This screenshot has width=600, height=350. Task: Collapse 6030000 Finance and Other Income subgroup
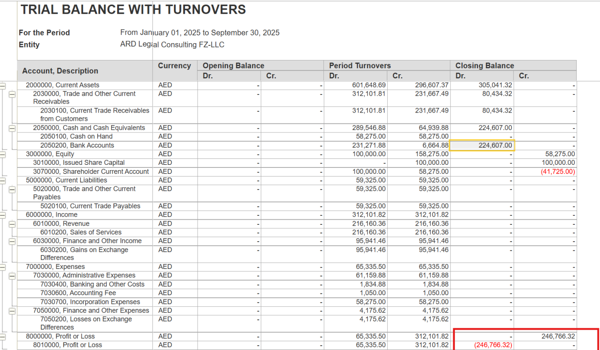(x=12, y=241)
